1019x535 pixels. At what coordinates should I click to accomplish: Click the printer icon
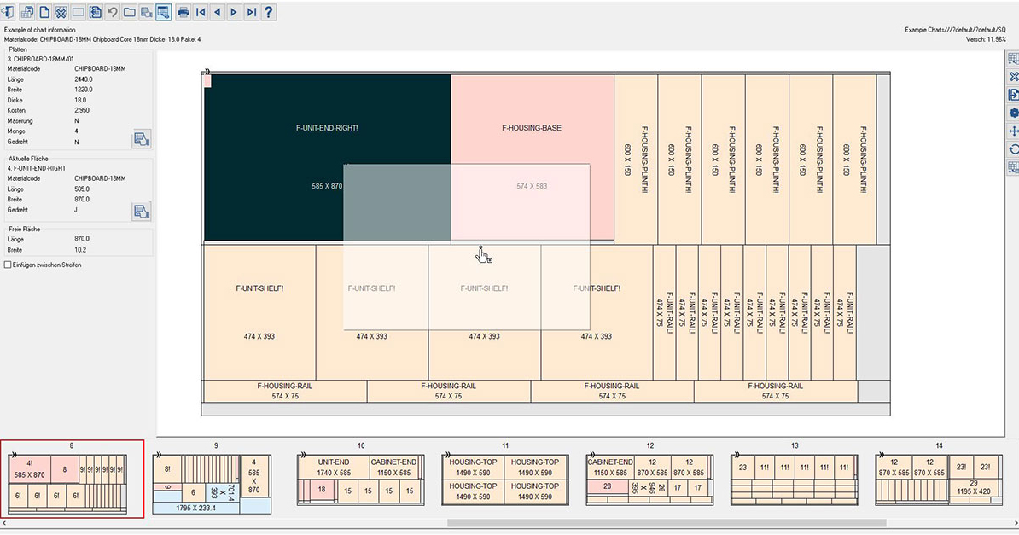click(183, 12)
